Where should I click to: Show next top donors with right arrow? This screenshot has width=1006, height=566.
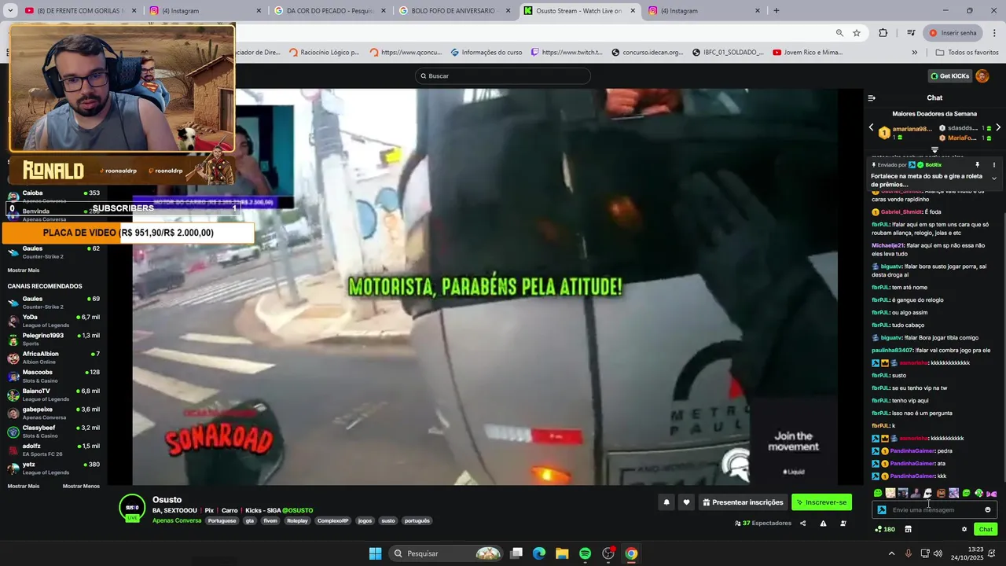pyautogui.click(x=998, y=127)
